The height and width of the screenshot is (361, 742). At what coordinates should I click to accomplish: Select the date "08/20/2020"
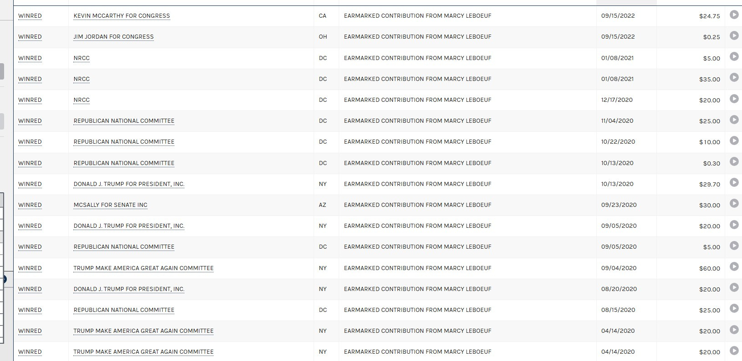point(619,289)
